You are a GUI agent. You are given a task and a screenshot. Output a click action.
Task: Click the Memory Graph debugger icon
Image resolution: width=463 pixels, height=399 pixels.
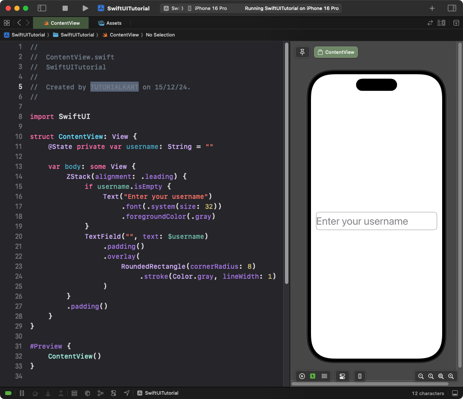pos(101,393)
